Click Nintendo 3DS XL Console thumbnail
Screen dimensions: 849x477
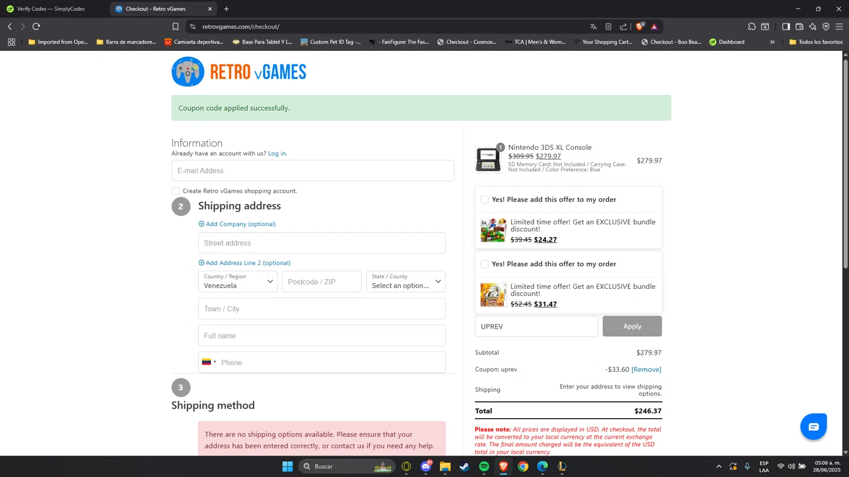(x=488, y=159)
